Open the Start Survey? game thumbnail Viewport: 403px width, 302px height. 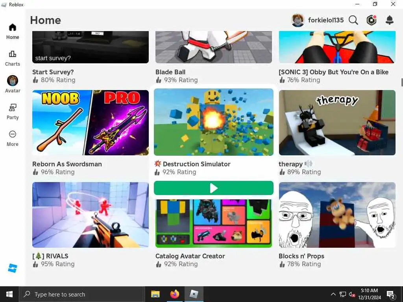coord(91,47)
